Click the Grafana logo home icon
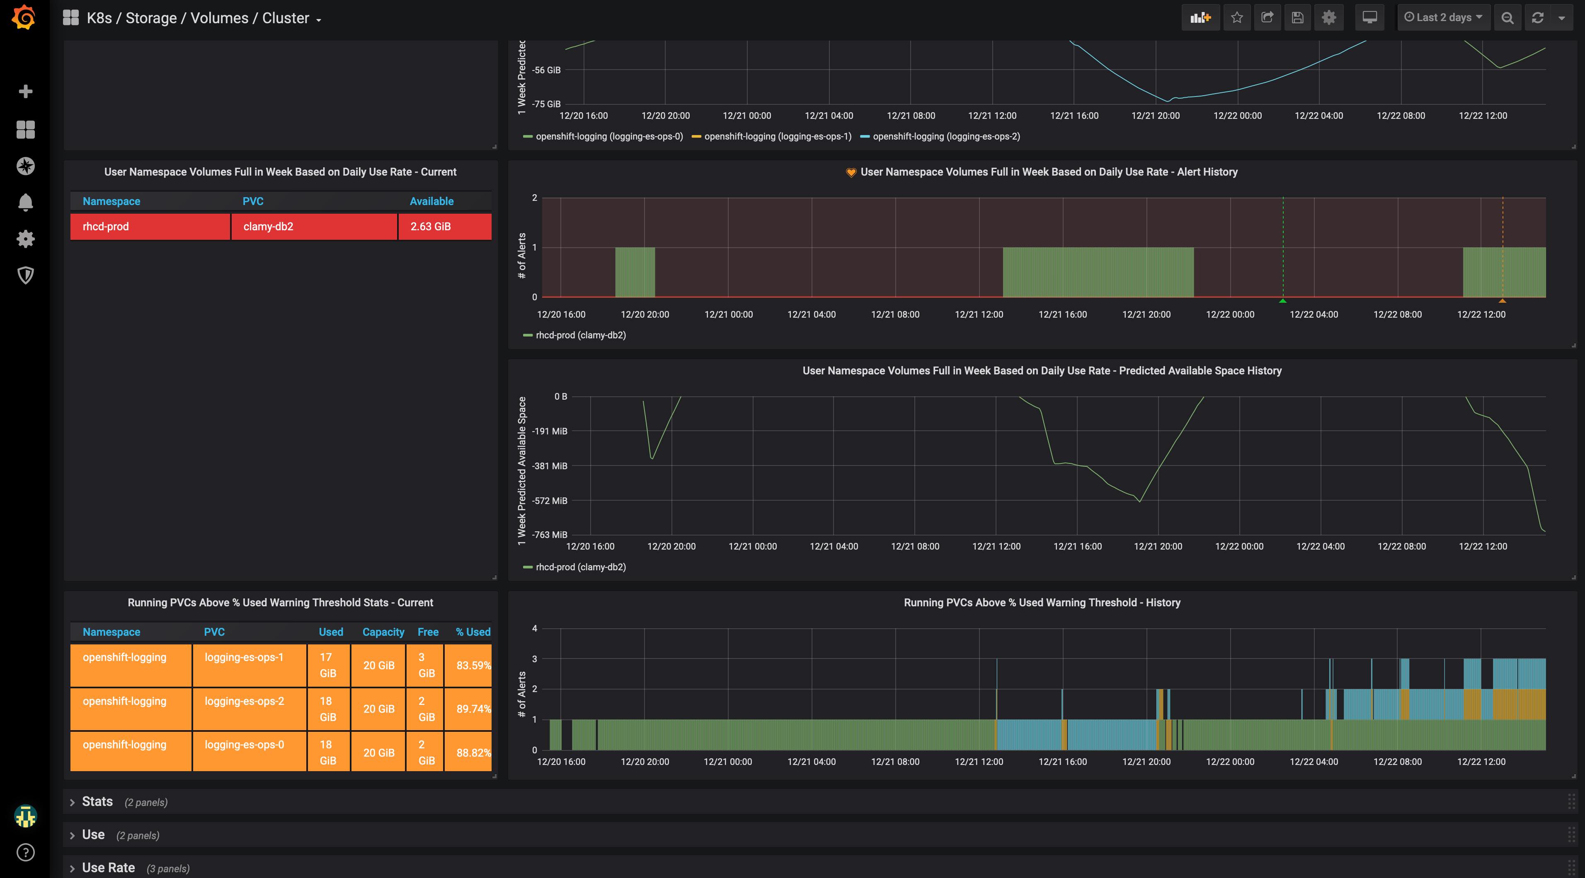 tap(24, 17)
